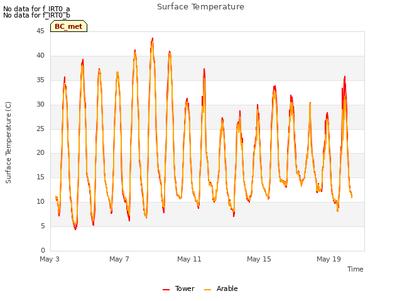Click the orange Arable legend swatch
Viewport: 402px width, 301px height.
(207, 290)
